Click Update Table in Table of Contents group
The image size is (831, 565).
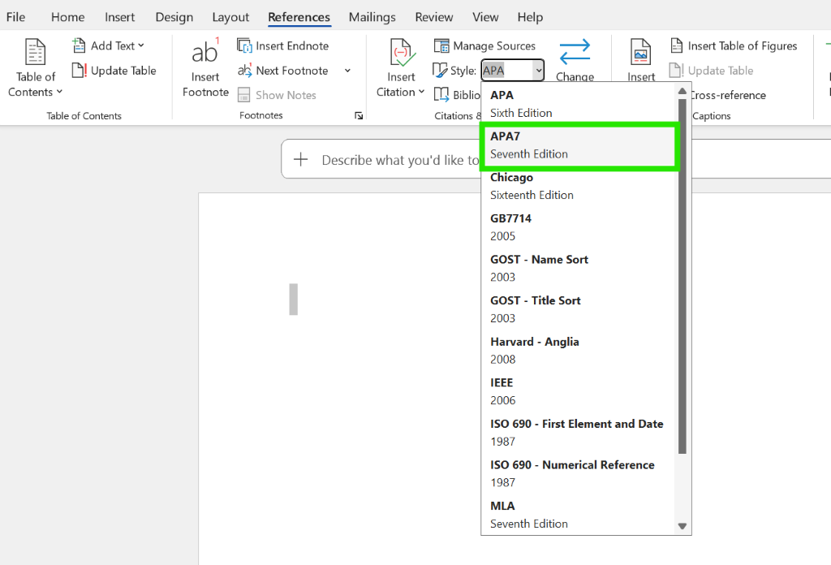coord(114,71)
